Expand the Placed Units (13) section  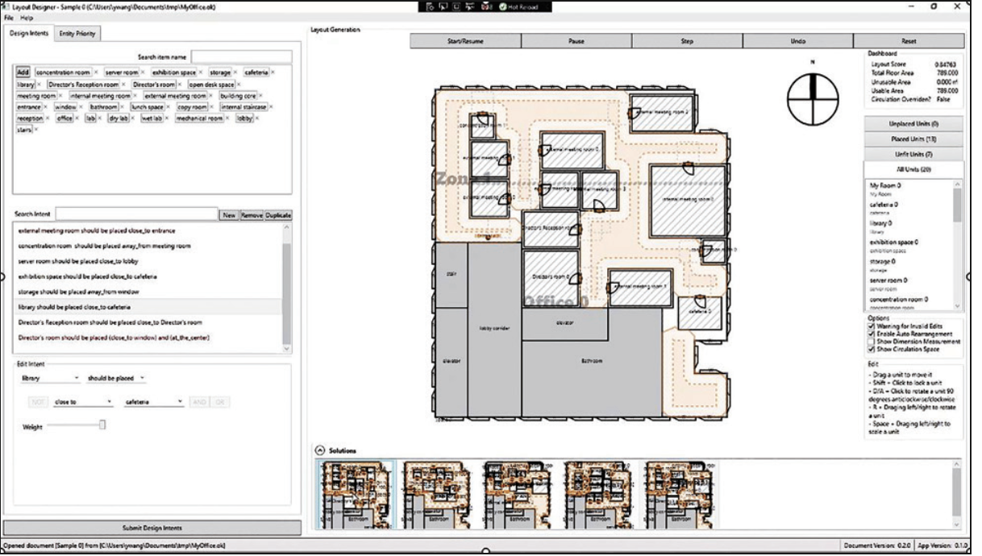913,139
